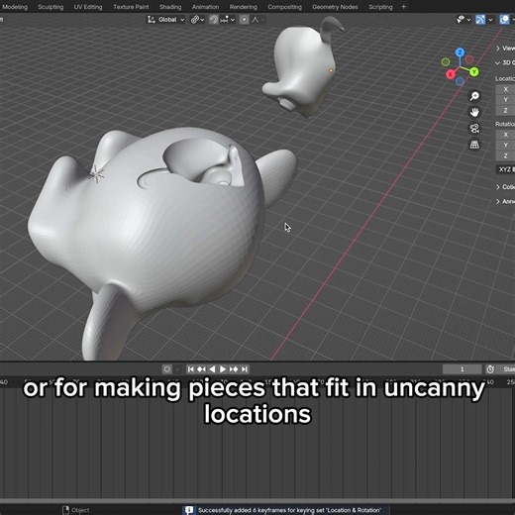Toggle the preview range clock icon
Screen dimensions: 515x515
[x=490, y=369]
